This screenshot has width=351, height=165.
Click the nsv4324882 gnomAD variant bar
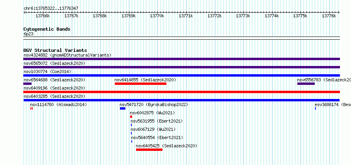181,59
